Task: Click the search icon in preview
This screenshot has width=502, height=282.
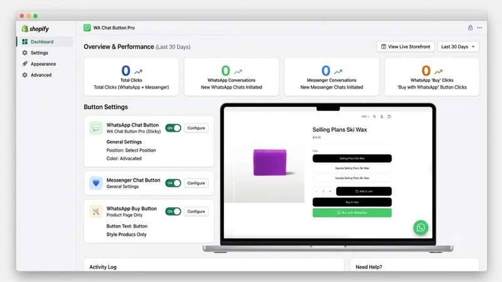Action: tap(374, 117)
